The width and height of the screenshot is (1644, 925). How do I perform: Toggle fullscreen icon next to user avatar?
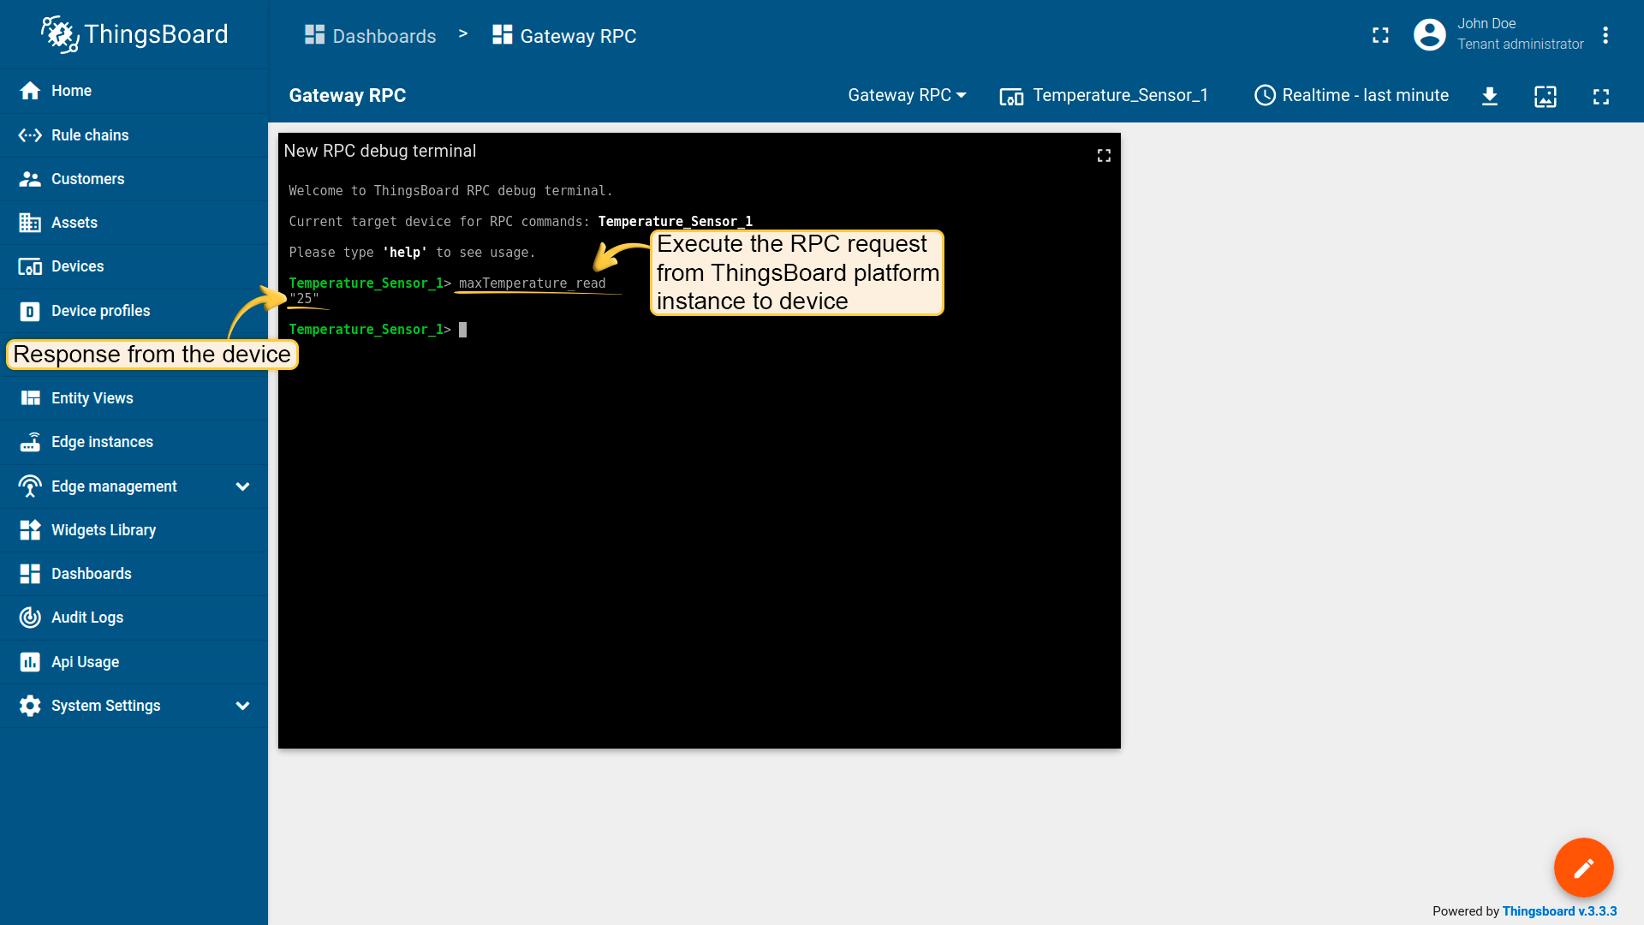tap(1380, 35)
